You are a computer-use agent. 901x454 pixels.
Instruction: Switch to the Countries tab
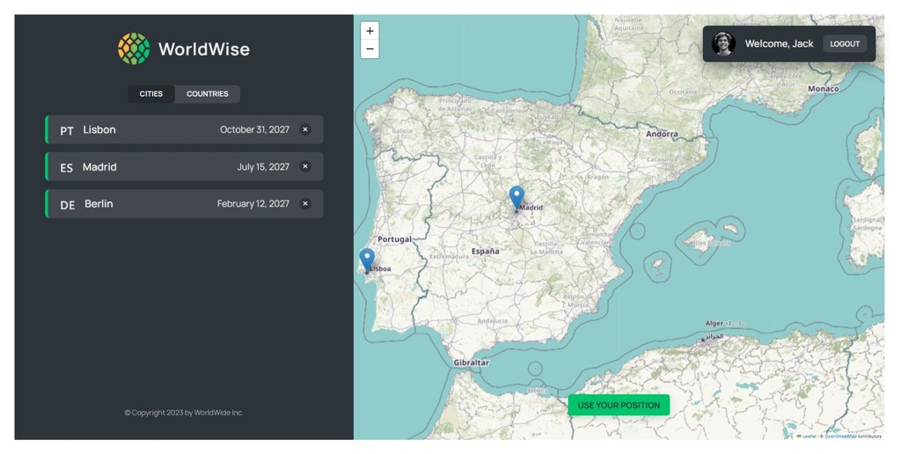point(208,93)
